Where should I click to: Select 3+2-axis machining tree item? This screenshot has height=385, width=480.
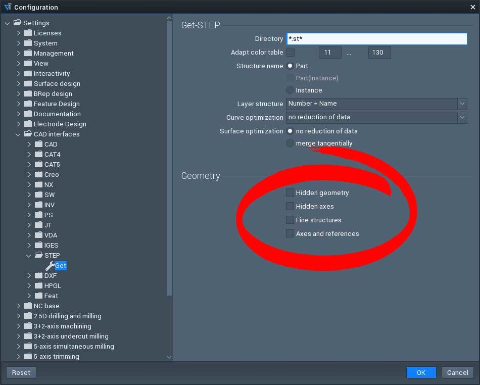point(63,326)
